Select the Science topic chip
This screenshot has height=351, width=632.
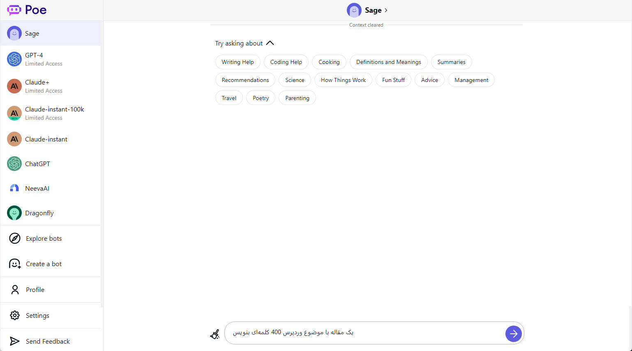295,80
